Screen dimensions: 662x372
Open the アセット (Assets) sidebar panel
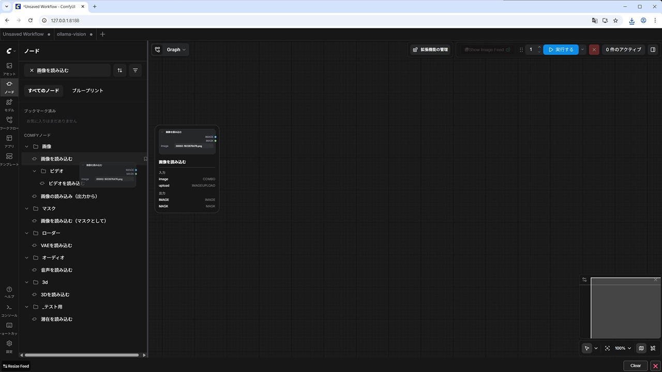coord(9,69)
